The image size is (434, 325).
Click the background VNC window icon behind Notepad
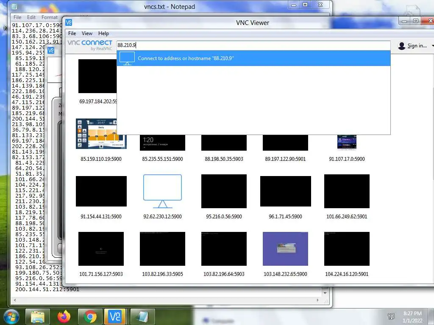(51, 51)
